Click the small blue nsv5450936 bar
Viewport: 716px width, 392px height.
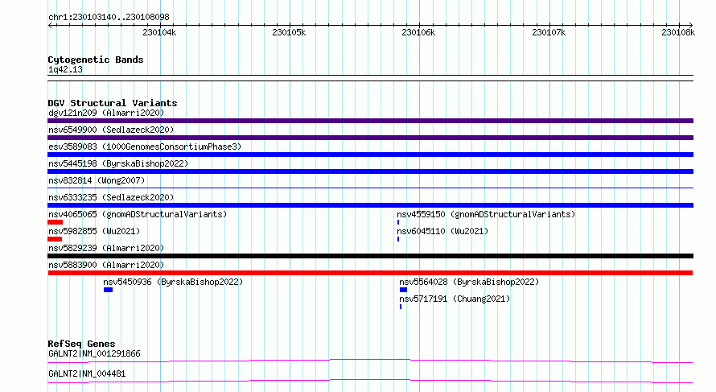click(x=109, y=290)
